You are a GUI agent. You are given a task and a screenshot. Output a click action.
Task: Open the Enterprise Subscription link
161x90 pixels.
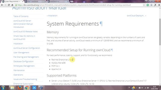point(23,84)
